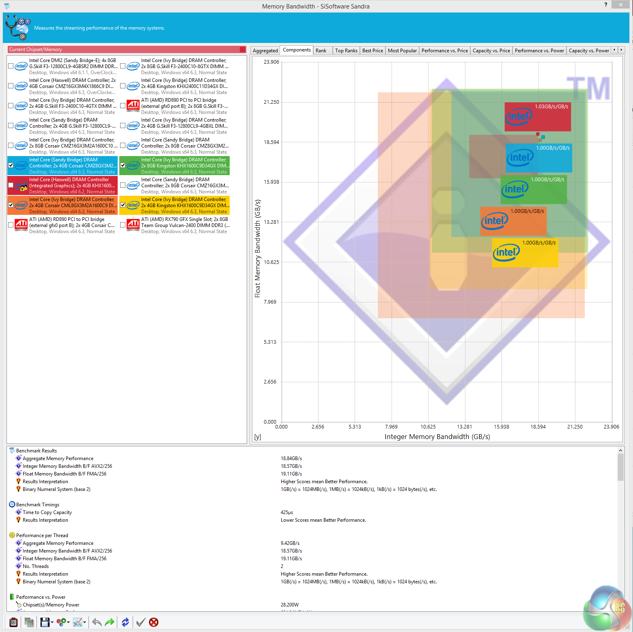This screenshot has width=633, height=632.
Task: Select the Performance vs. Price tab
Action: coord(445,51)
